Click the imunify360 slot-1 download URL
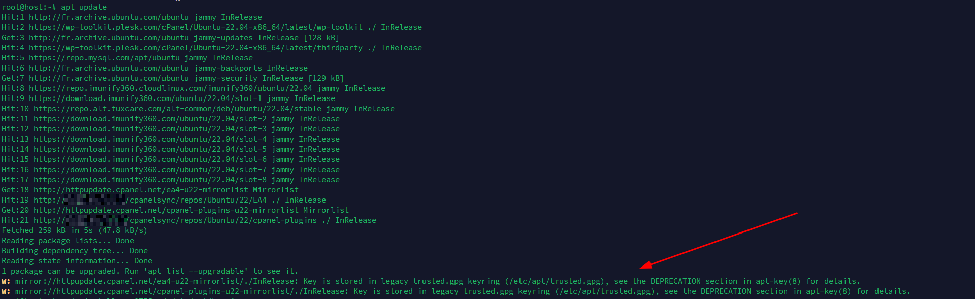Screen dimensions: 975x299 click(x=145, y=98)
